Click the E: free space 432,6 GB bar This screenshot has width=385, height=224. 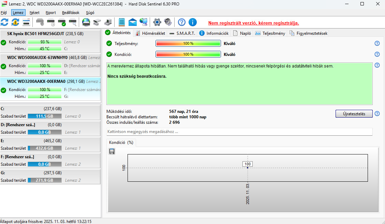44,148
